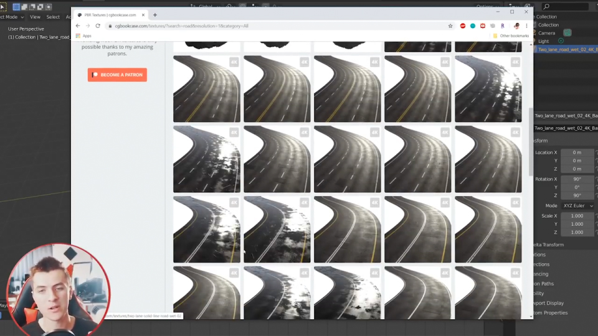Select Scene Collection in the outliner
This screenshot has width=598, height=336.
546,17
